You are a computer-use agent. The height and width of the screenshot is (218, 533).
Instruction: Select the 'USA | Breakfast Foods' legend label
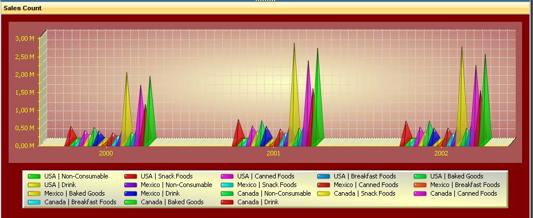[x=365, y=176]
